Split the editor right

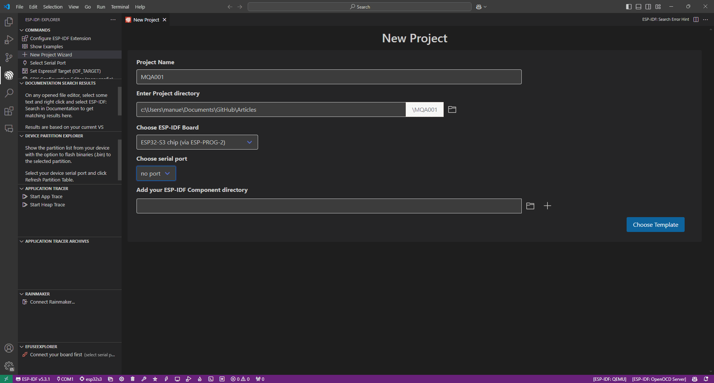(x=696, y=20)
